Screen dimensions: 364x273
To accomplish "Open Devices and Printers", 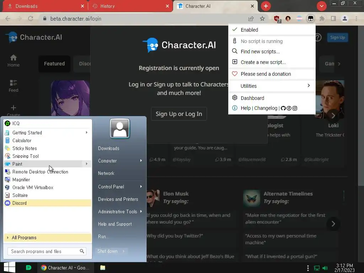I will (118, 199).
